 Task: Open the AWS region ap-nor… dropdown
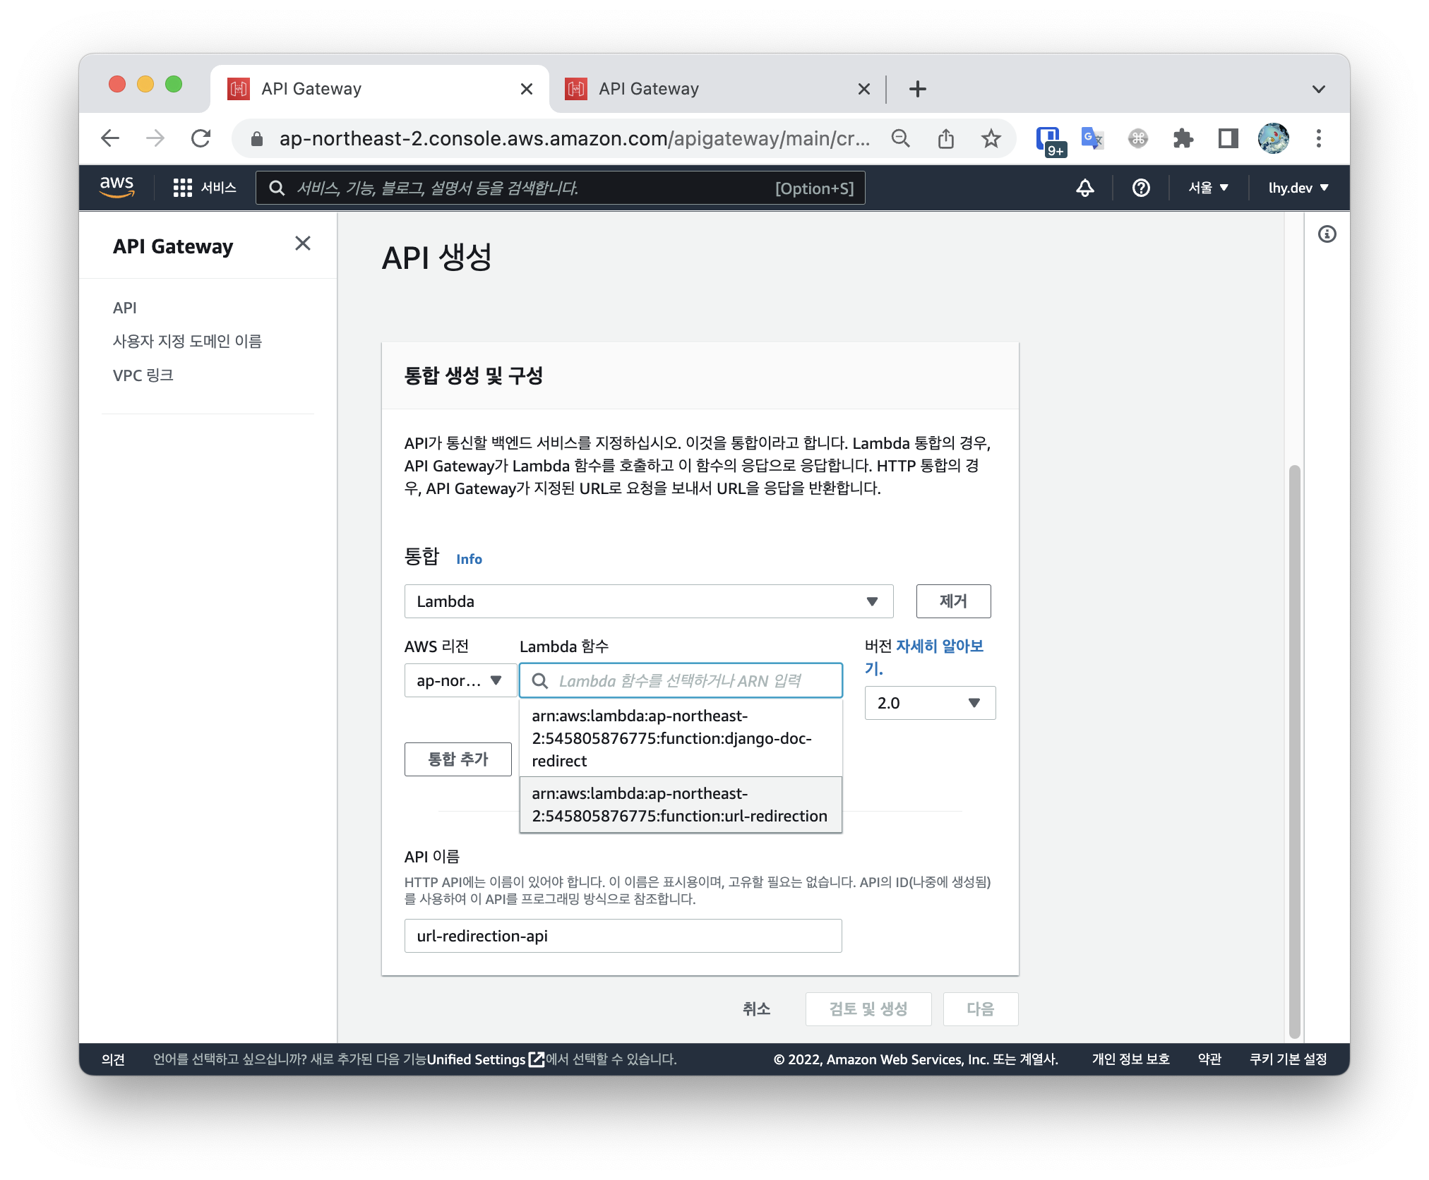(x=460, y=680)
